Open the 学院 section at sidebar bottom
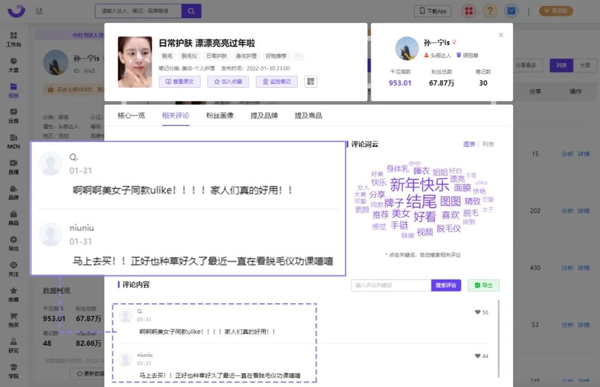This screenshot has width=600, height=387. coord(14,371)
